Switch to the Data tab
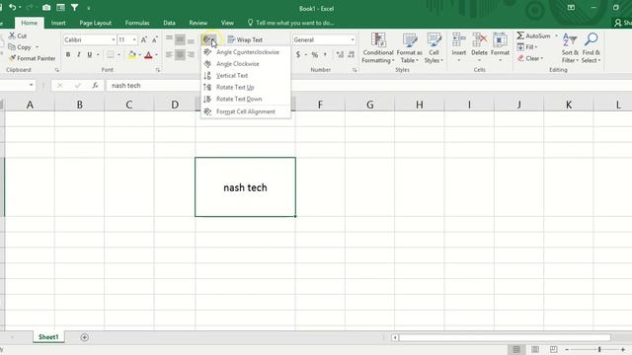Image resolution: width=632 pixels, height=355 pixels. (169, 23)
